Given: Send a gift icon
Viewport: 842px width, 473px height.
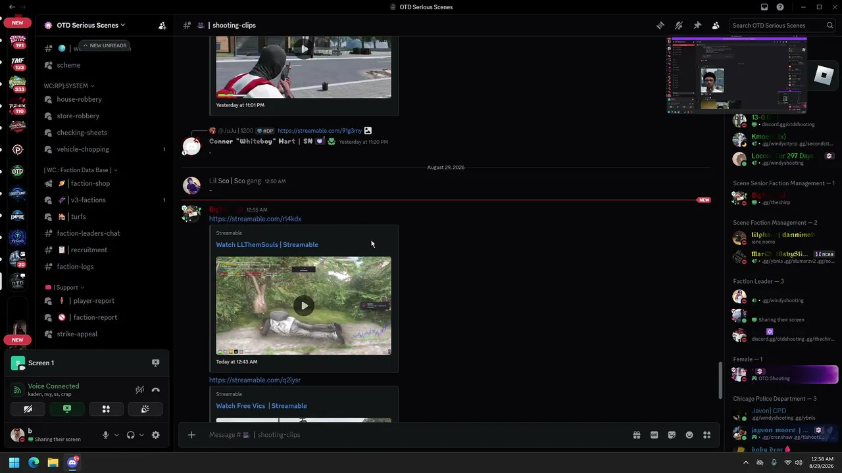Looking at the screenshot, I should point(637,435).
